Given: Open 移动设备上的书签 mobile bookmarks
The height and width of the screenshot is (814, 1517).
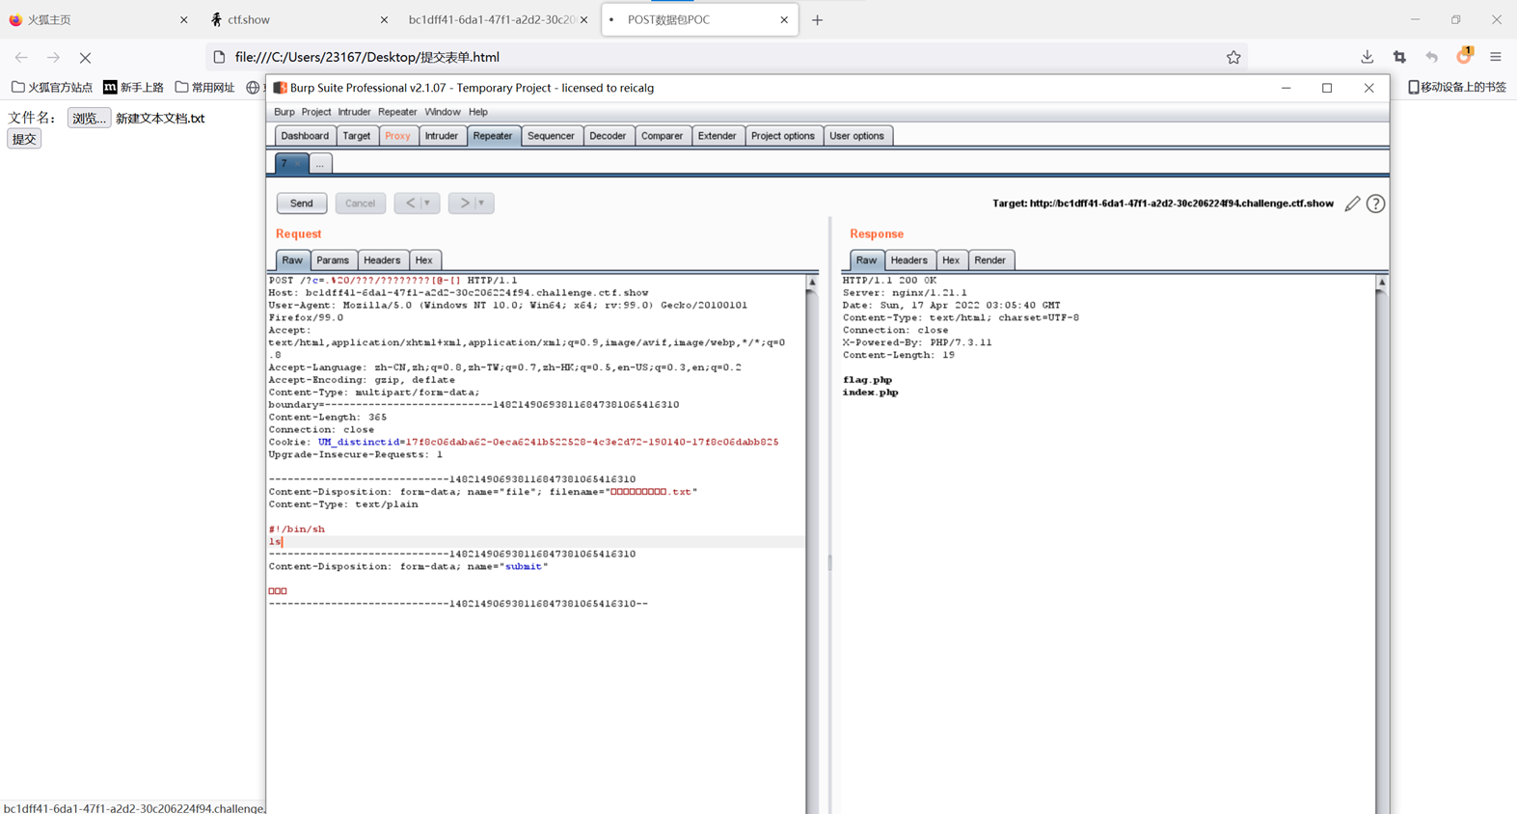Looking at the screenshot, I should point(1456,87).
